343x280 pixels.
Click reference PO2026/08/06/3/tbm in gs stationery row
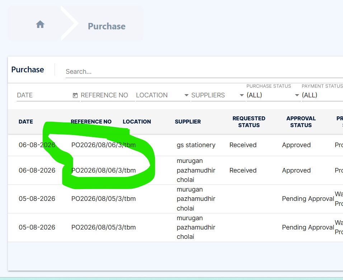point(103,145)
